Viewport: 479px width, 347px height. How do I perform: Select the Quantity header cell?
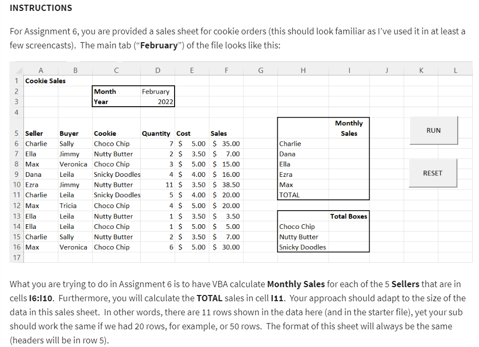click(x=157, y=133)
